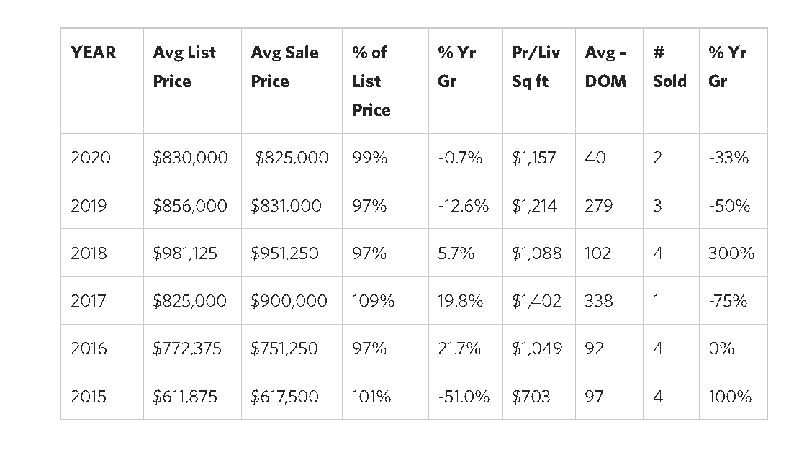Click the YEAR column header

pyautogui.click(x=94, y=53)
